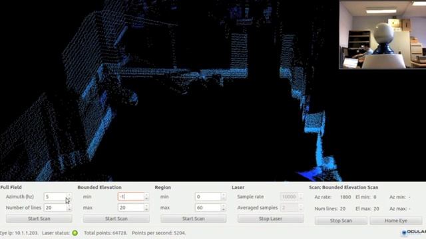Decrease the Region max value
Image resolution: width=426 pixels, height=239 pixels.
[224, 210]
